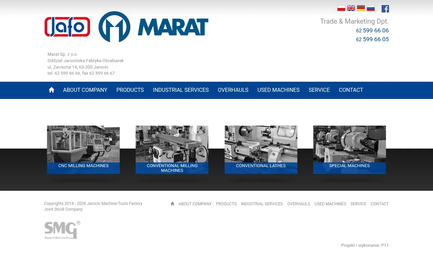Open the SMG Swedish Machine Group logo
433x262 pixels.
click(x=62, y=230)
